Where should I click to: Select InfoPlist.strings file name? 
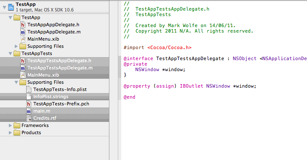tap(51, 97)
